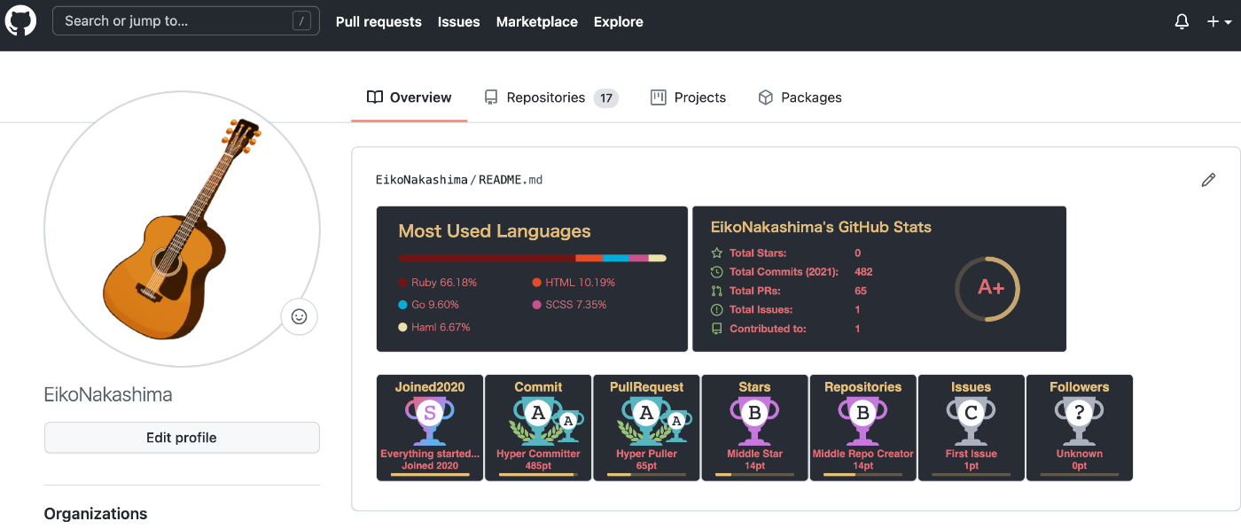Click the A+ rank circle
The height and width of the screenshot is (529, 1241).
[987, 289]
